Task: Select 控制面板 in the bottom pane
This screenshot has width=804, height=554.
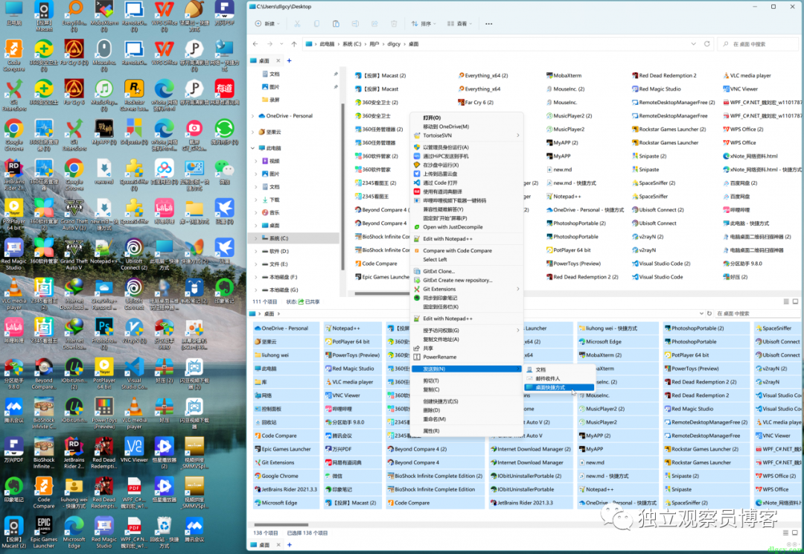Action: coord(268,409)
